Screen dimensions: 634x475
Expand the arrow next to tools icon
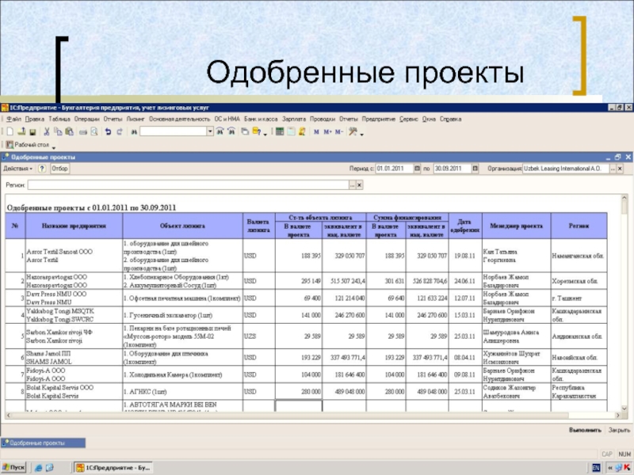click(361, 134)
